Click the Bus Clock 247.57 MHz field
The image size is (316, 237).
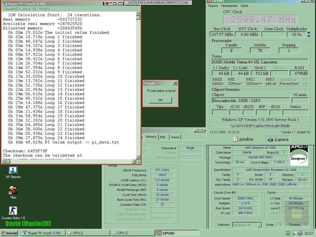(x=222, y=35)
